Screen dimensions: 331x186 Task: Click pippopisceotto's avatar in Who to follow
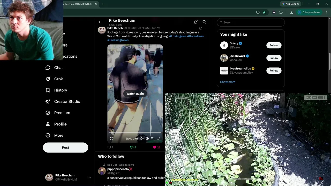102,171
